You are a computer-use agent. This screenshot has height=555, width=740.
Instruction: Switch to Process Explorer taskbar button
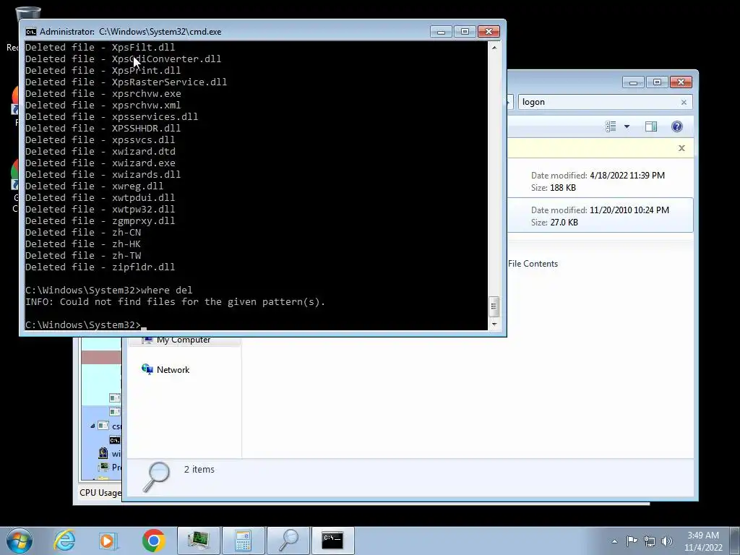[x=199, y=541]
